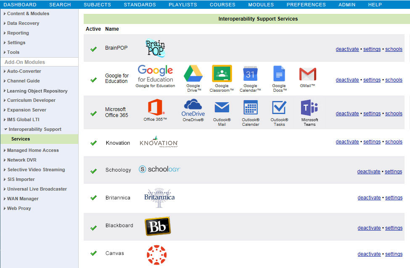Click the Microsoft Office 365 active checkmark

[93, 114]
